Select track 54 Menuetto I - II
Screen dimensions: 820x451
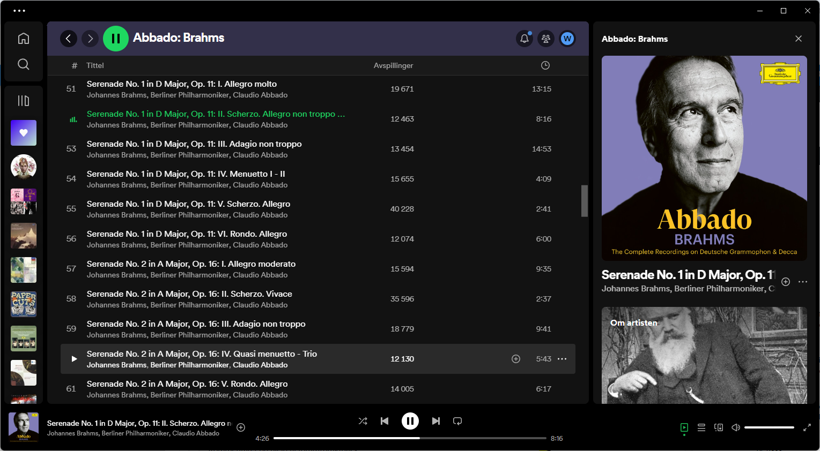[318, 179]
